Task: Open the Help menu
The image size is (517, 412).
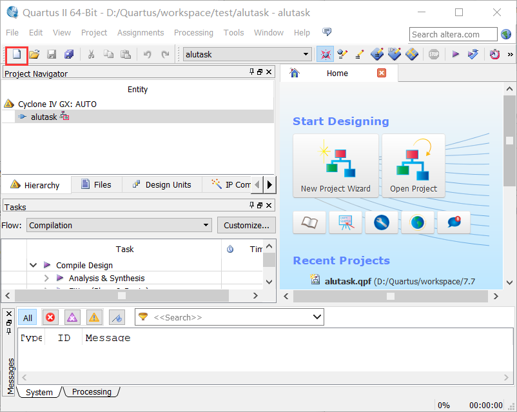Action: click(x=302, y=33)
